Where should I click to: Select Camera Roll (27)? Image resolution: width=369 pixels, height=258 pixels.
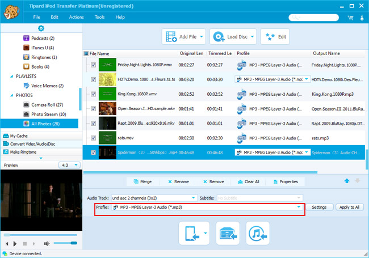point(43,105)
